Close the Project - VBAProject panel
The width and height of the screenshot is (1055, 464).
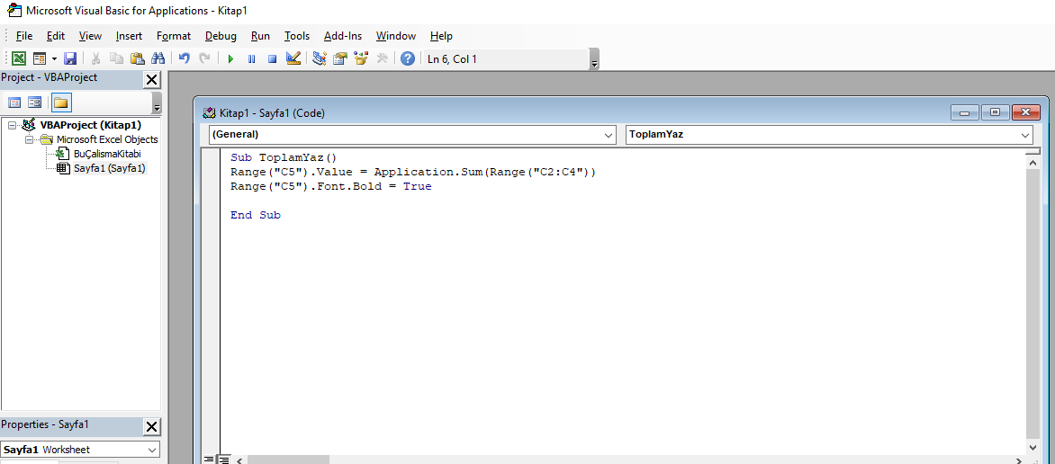pos(152,80)
